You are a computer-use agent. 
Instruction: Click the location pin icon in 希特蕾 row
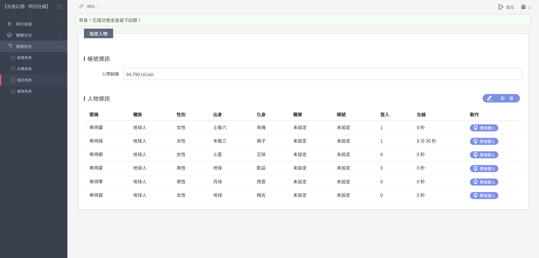point(476,128)
